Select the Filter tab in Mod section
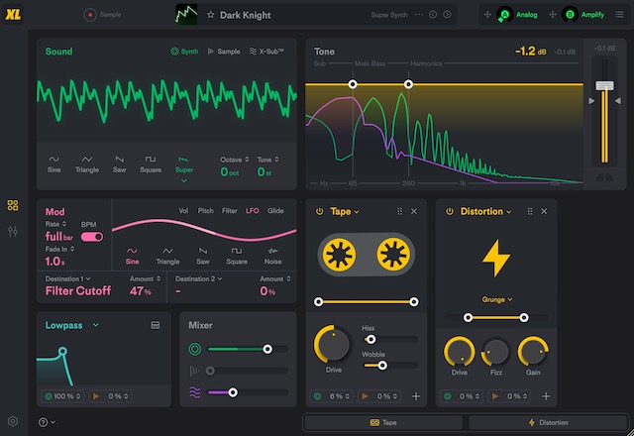Viewport: 634px width, 436px height. pyautogui.click(x=229, y=211)
